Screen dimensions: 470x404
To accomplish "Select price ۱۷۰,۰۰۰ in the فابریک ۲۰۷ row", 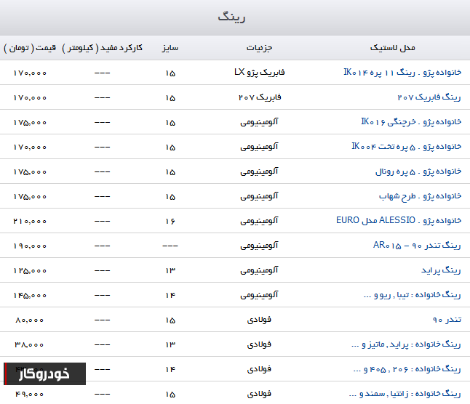I will click(x=30, y=98).
